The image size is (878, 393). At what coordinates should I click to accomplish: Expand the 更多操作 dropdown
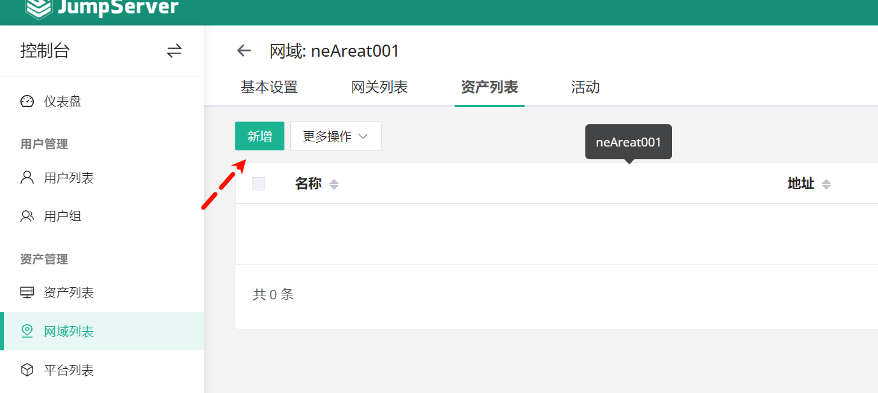(x=335, y=136)
